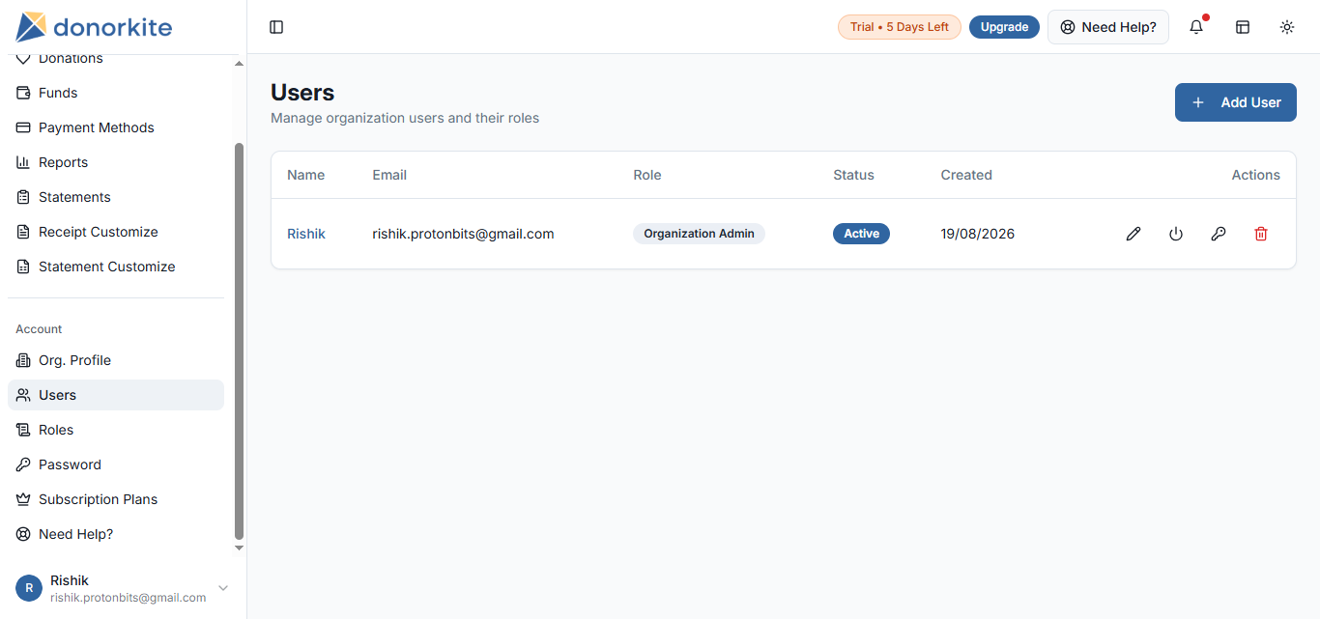Open Need Help? in the sidebar

(x=116, y=534)
